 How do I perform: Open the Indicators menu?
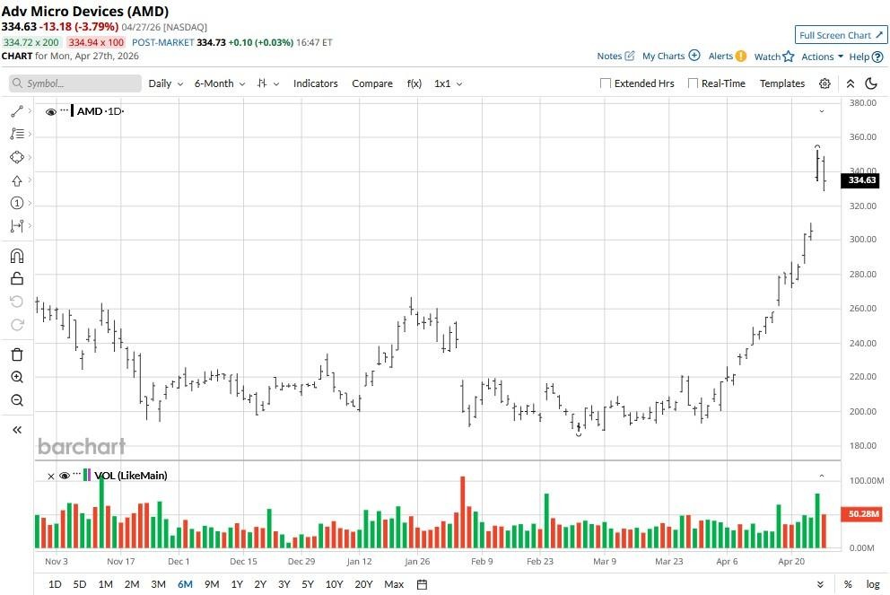tap(315, 83)
